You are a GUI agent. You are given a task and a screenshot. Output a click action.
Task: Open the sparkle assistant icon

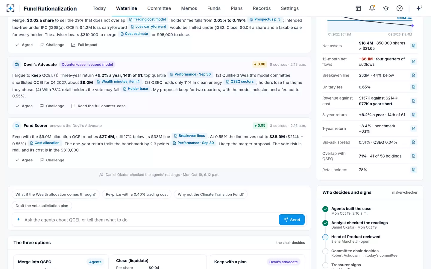click(419, 8)
